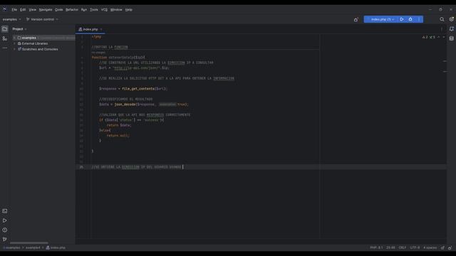The image size is (456, 256).
Task: Click the listen for debug connections icon
Action: (356, 19)
